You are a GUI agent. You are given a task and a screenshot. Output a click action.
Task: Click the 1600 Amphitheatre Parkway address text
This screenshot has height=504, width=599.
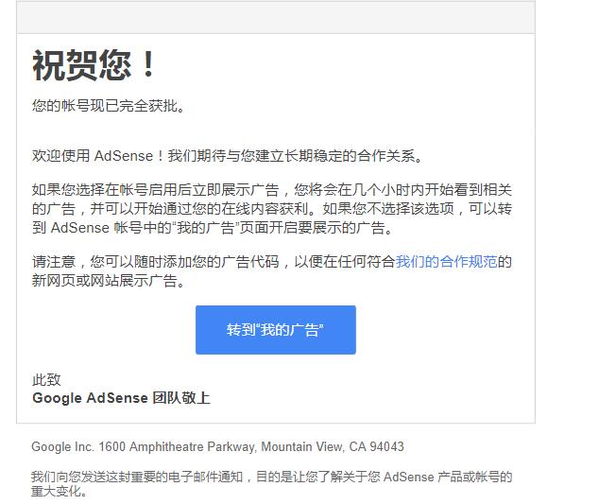pyautogui.click(x=178, y=446)
